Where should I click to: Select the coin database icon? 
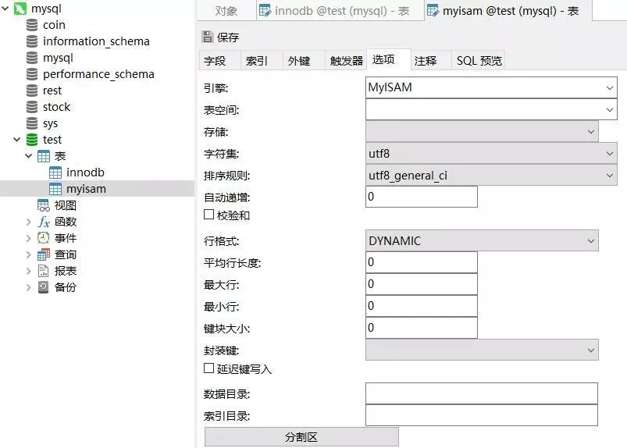tap(32, 25)
